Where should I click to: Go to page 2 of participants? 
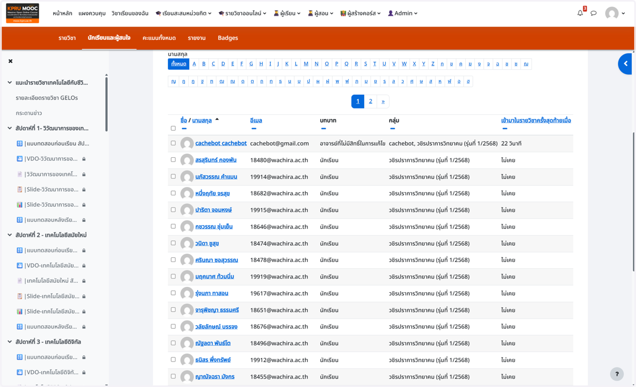pos(370,101)
